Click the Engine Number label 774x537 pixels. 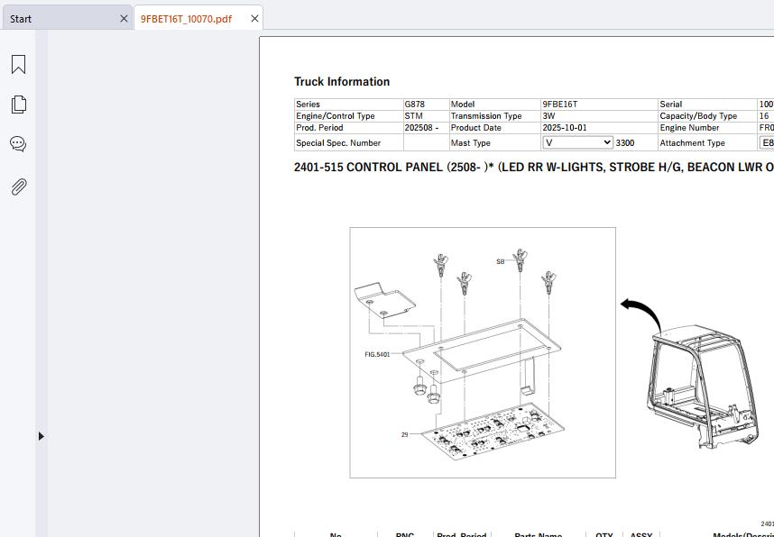(x=689, y=127)
